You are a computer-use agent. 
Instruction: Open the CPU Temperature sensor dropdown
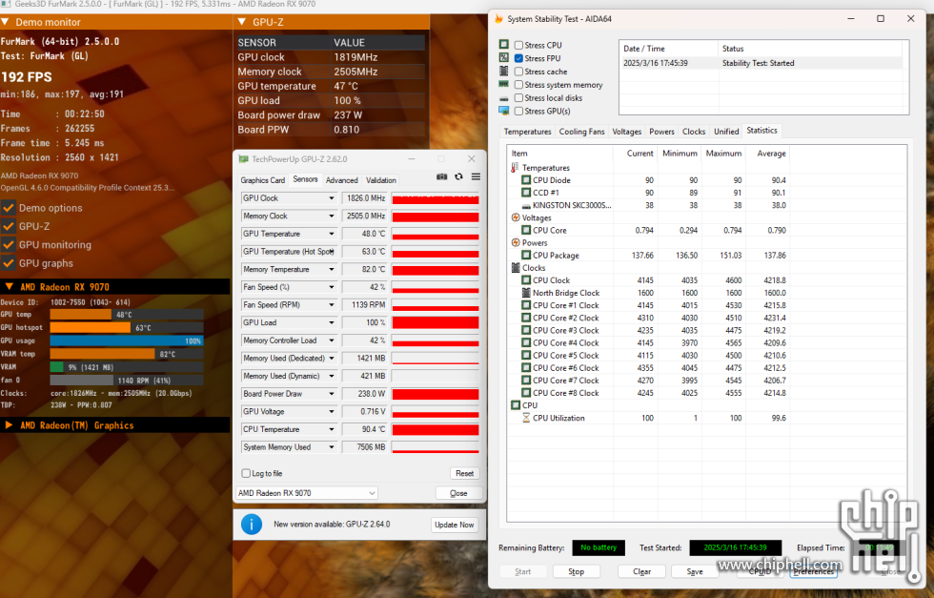click(332, 429)
